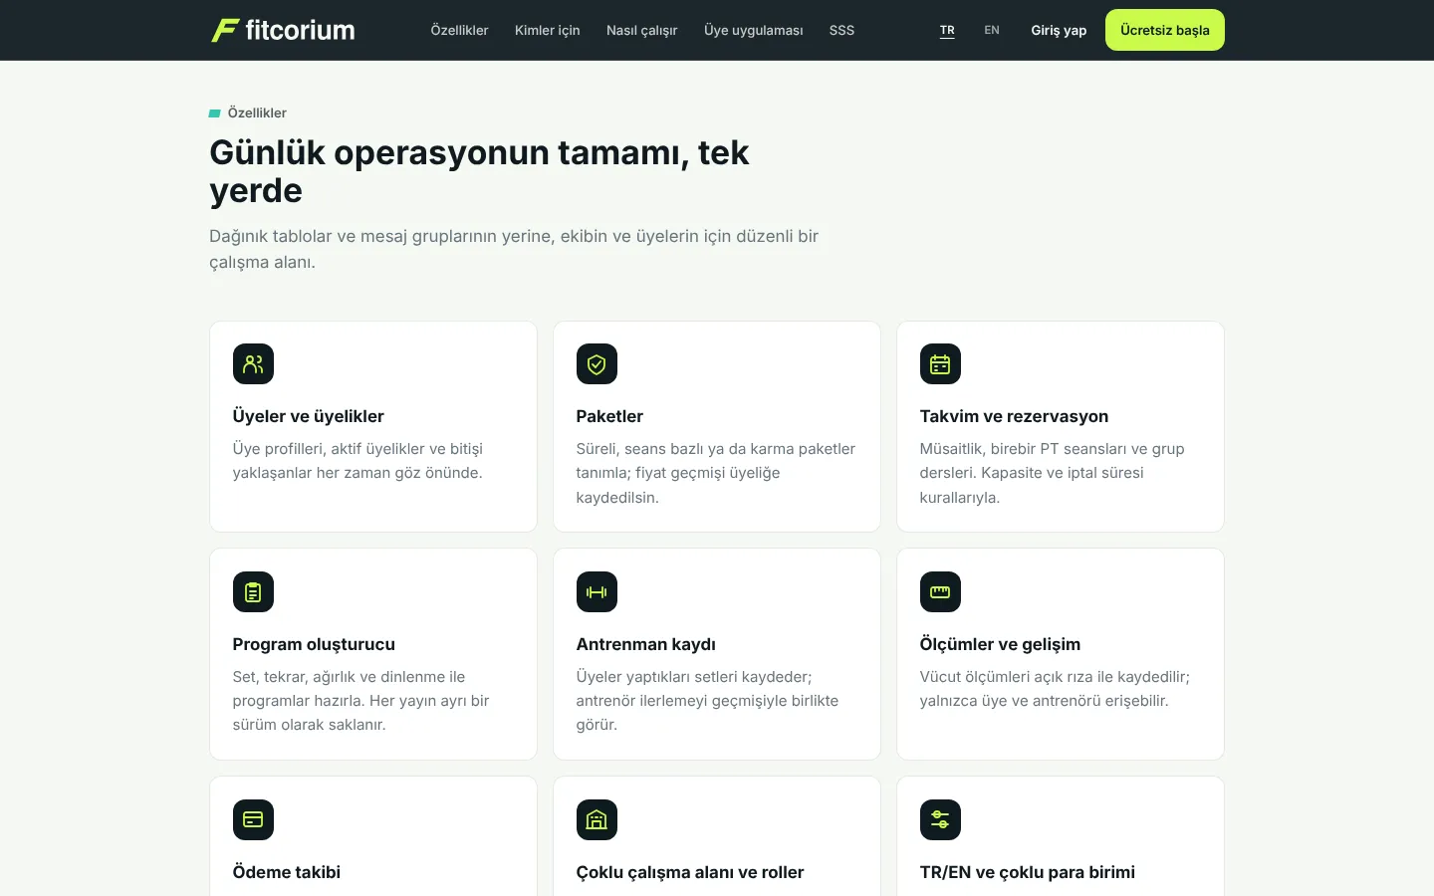The width and height of the screenshot is (1434, 896).
Task: Click the Antrenman kaydı title
Action: pyautogui.click(x=645, y=644)
